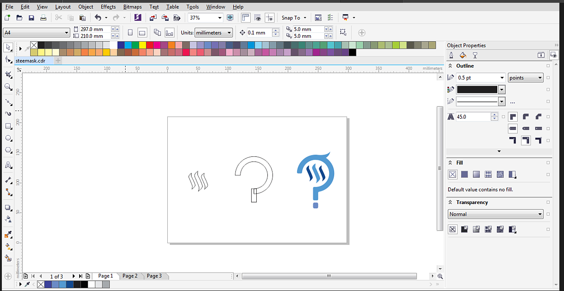Open the steemask.cdr document tab
The width and height of the screenshot is (564, 291).
30,61
